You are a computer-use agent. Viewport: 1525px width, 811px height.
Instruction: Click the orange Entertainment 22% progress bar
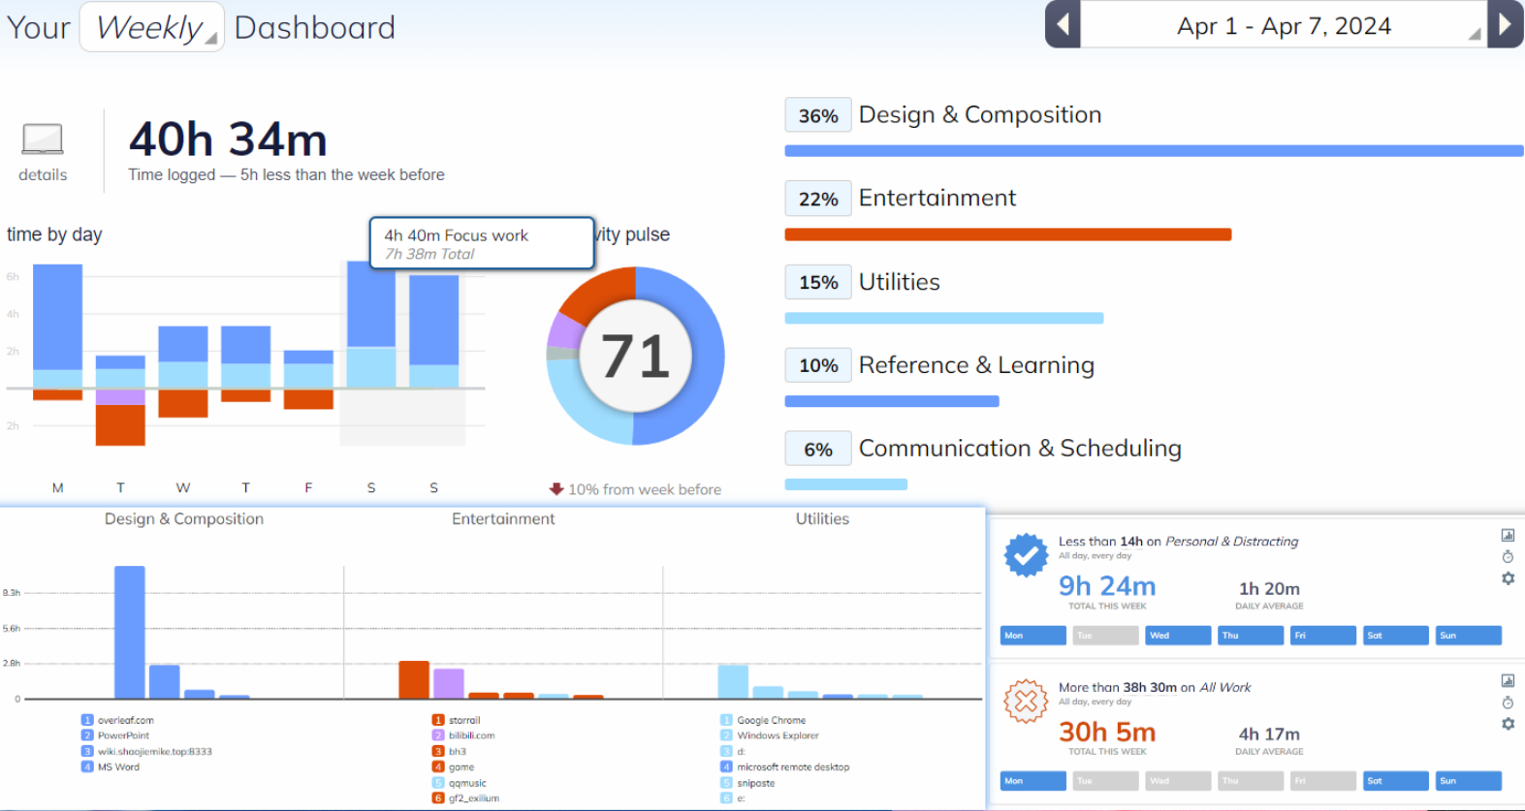[1007, 234]
